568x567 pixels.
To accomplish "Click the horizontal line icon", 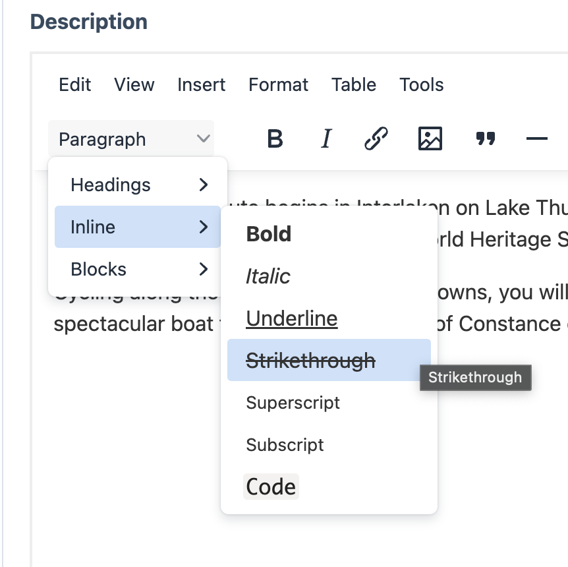I will click(537, 139).
